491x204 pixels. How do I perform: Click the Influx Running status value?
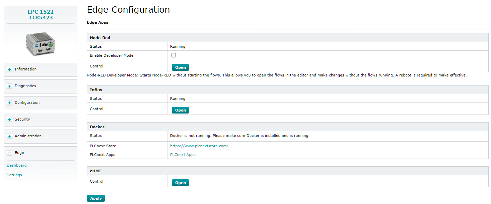click(x=178, y=98)
